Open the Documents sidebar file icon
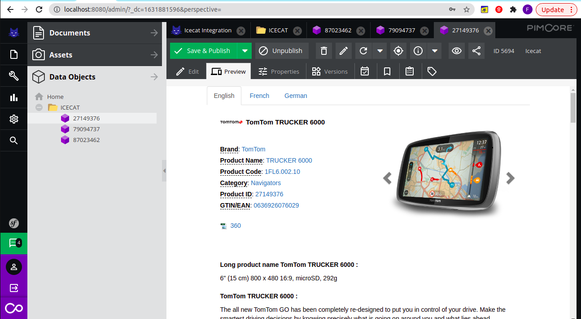Screen dimensions: 581x319 click(13, 54)
